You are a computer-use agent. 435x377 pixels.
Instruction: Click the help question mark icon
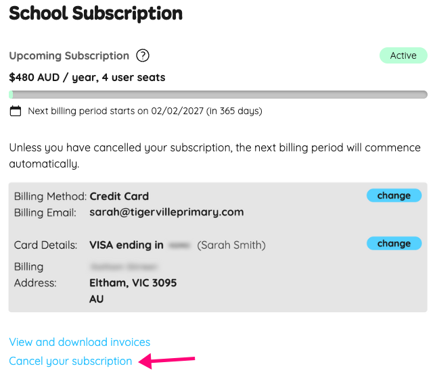143,56
